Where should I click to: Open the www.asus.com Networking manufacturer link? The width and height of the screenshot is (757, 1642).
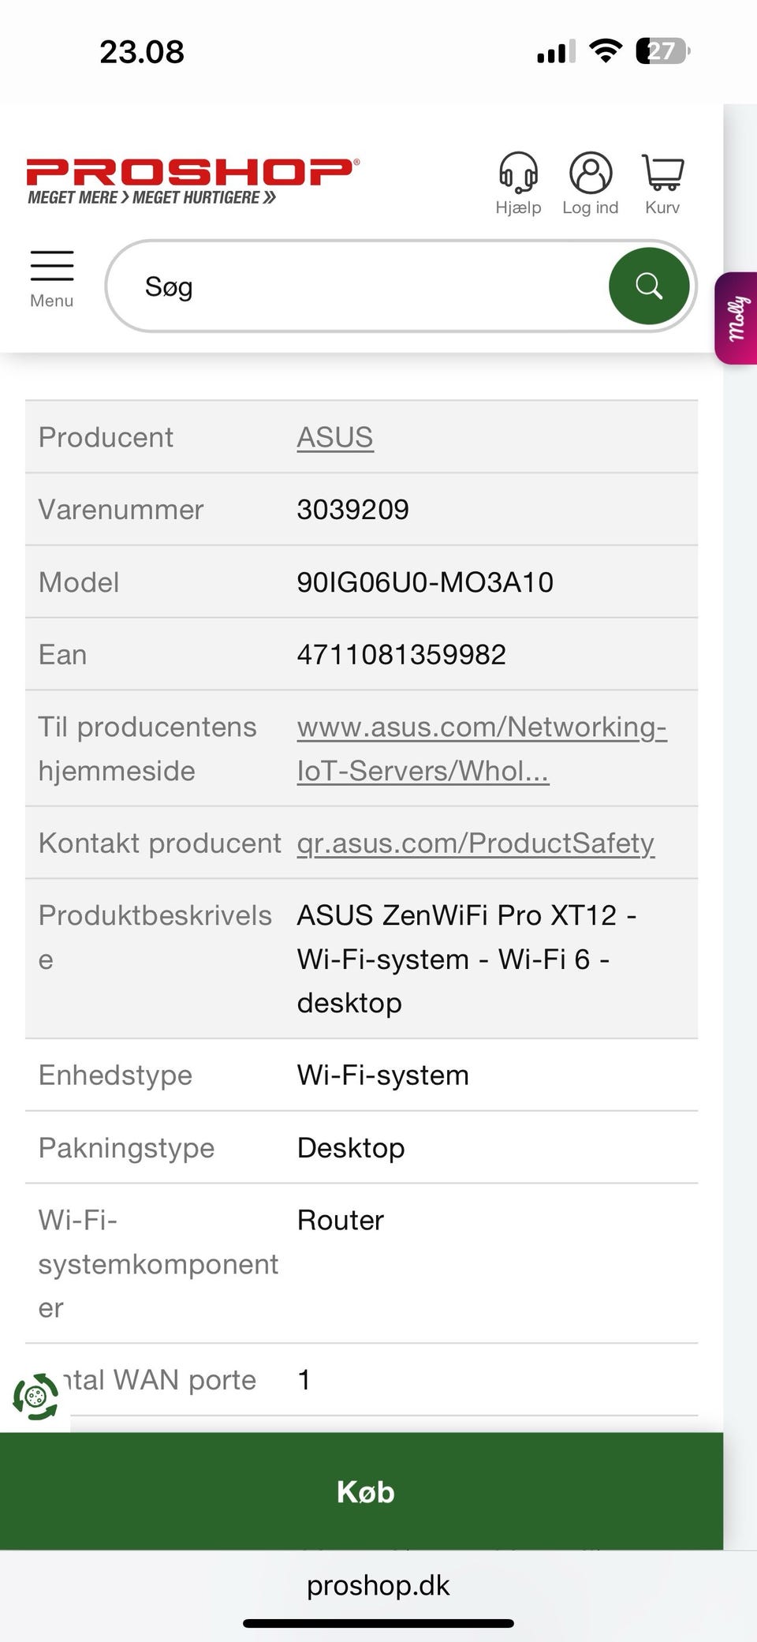coord(481,748)
